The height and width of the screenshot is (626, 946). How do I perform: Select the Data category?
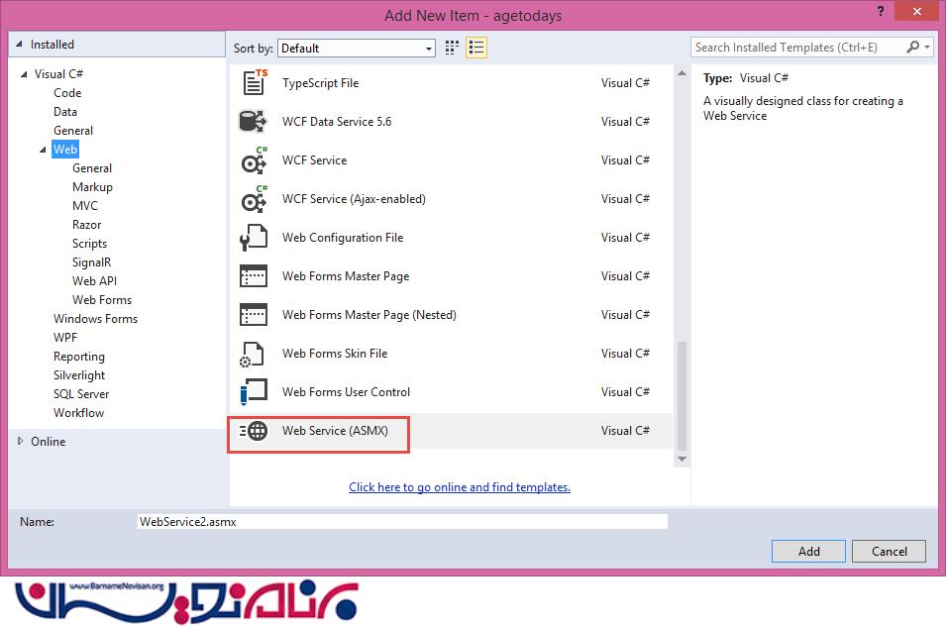tap(65, 112)
